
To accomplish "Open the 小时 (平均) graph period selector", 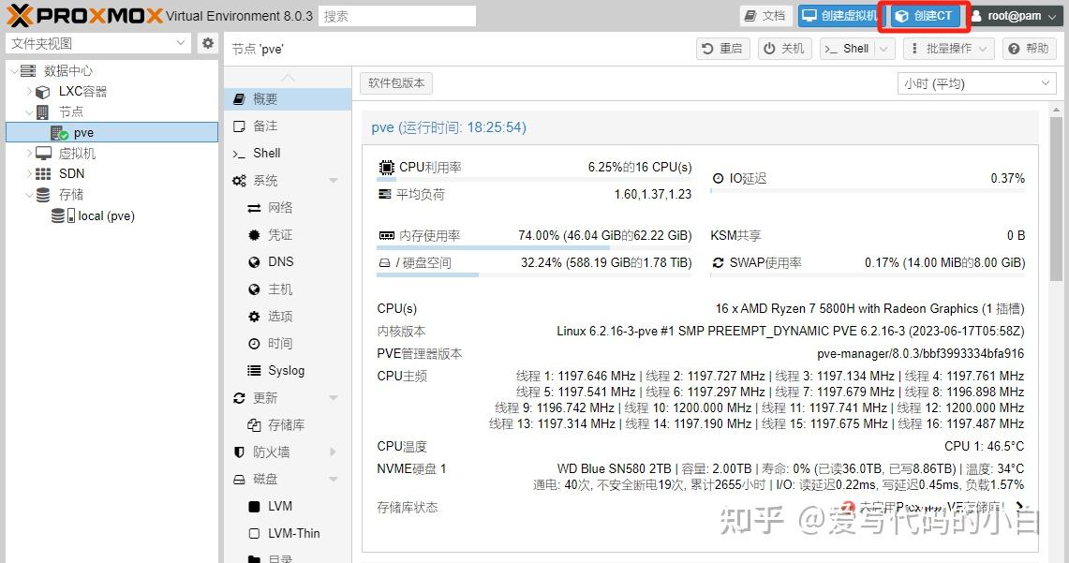I will 975,83.
